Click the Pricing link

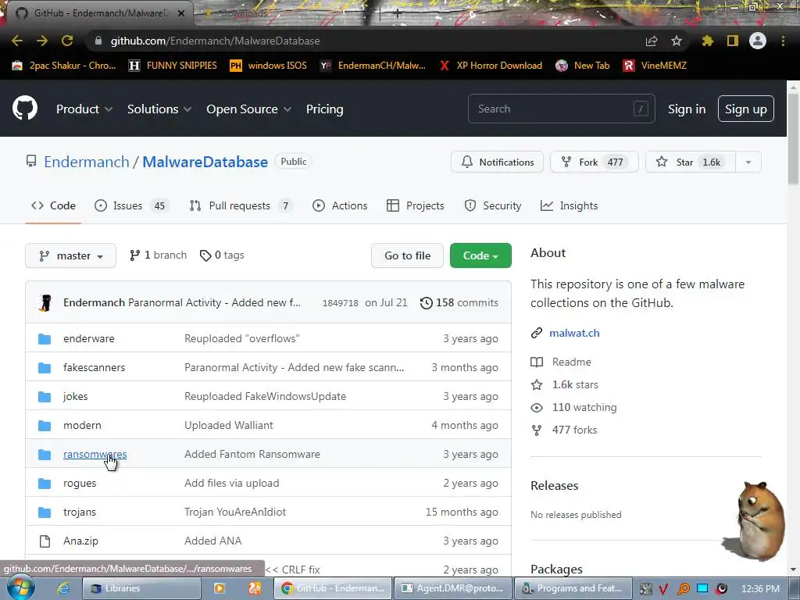(x=324, y=109)
